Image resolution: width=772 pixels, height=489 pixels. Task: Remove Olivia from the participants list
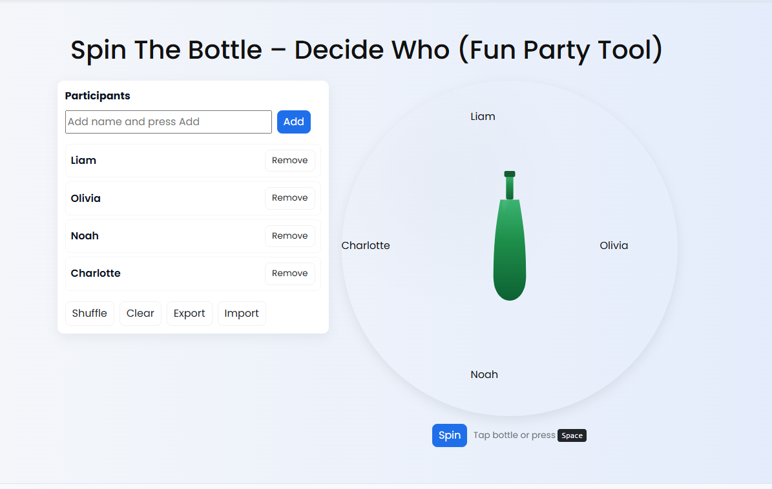pos(289,197)
